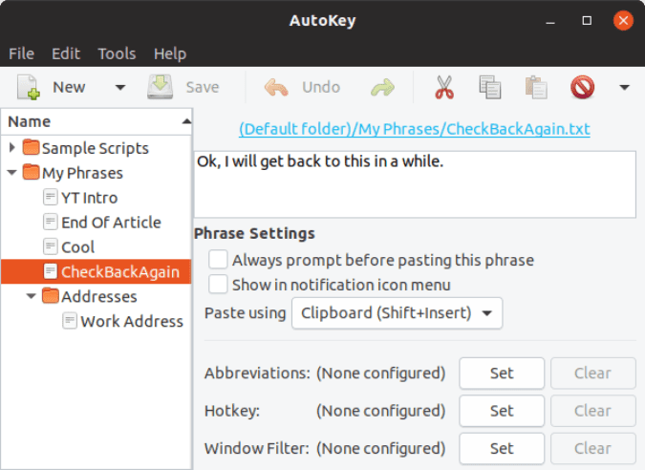Enable Show in notification icon menu checkbox
The image size is (645, 470).
218,284
